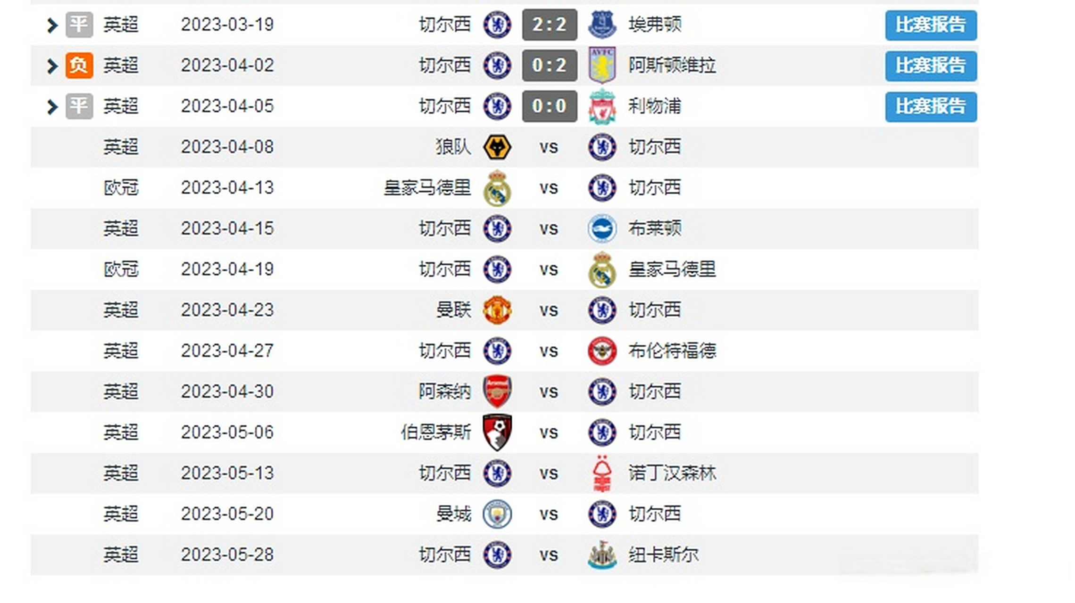Screen dimensions: 1075x603
Task: Click the Liverpool club crest
Action: (602, 106)
